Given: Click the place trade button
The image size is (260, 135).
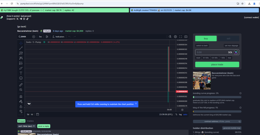Looking at the screenshot, I should 217,64.
